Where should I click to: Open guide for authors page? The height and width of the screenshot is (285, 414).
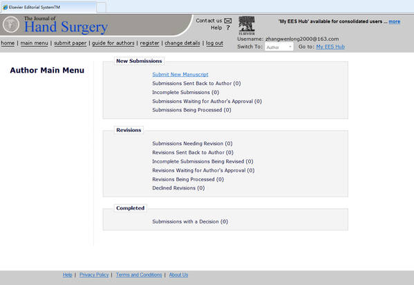pyautogui.click(x=113, y=43)
